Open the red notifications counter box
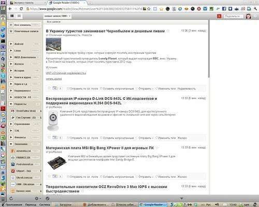This screenshot has height=207, width=259. 219,16
